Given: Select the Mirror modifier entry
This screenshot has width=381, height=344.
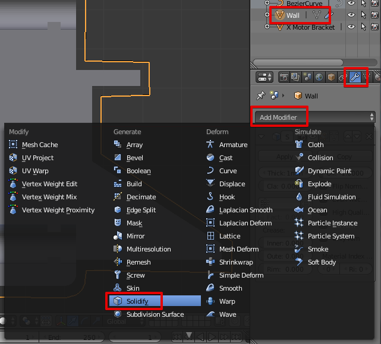Looking at the screenshot, I should pos(134,236).
